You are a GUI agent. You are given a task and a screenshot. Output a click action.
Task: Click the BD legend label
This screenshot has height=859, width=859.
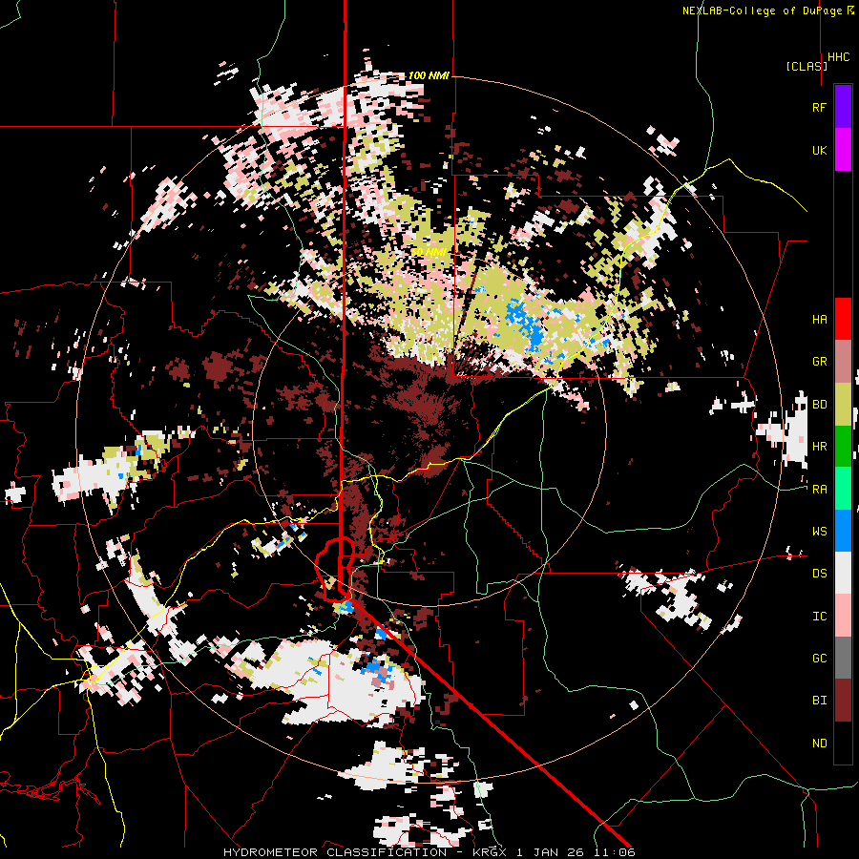tap(819, 405)
